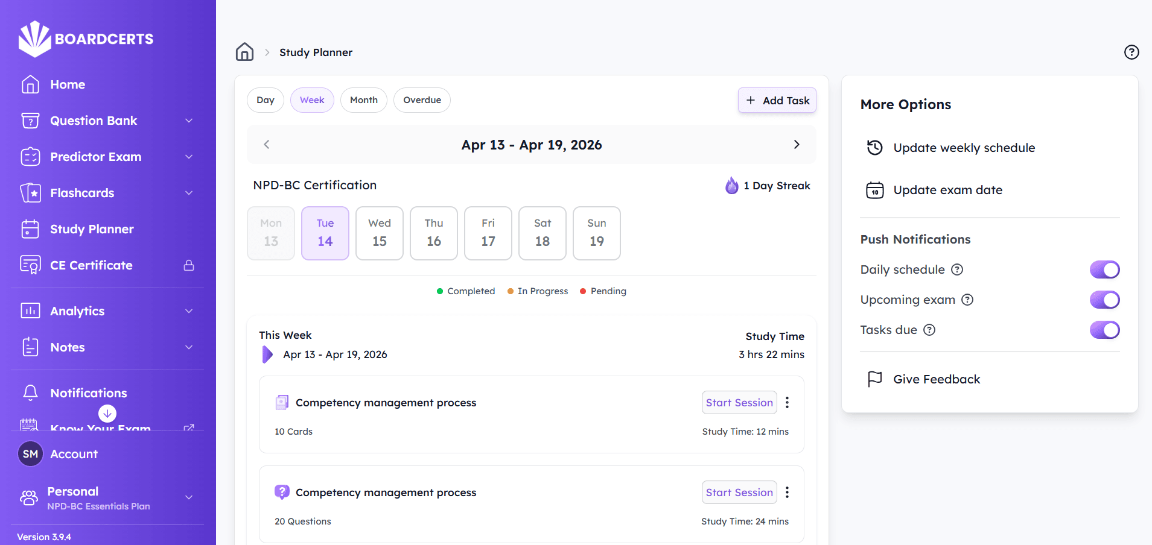Screen dimensions: 1152x545
Task: Click the next week arrow
Action: pyautogui.click(x=796, y=145)
